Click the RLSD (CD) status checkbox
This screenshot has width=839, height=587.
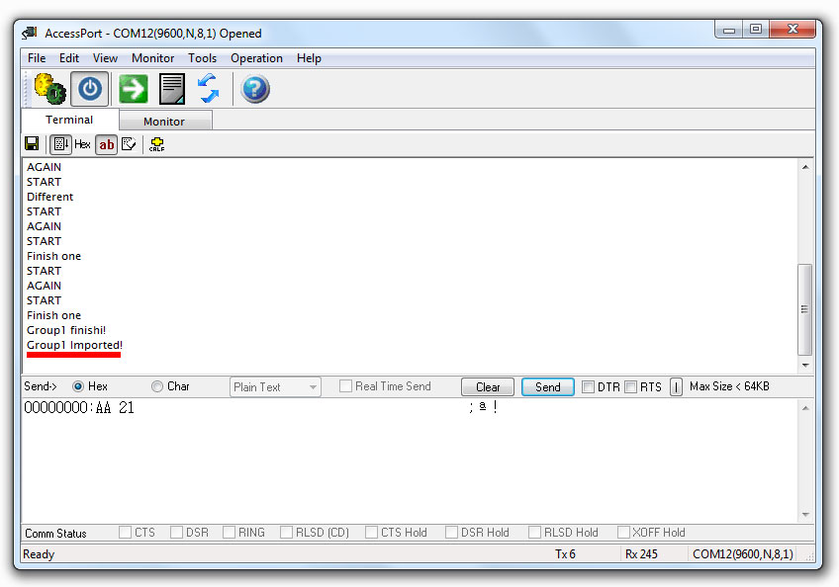pos(286,532)
